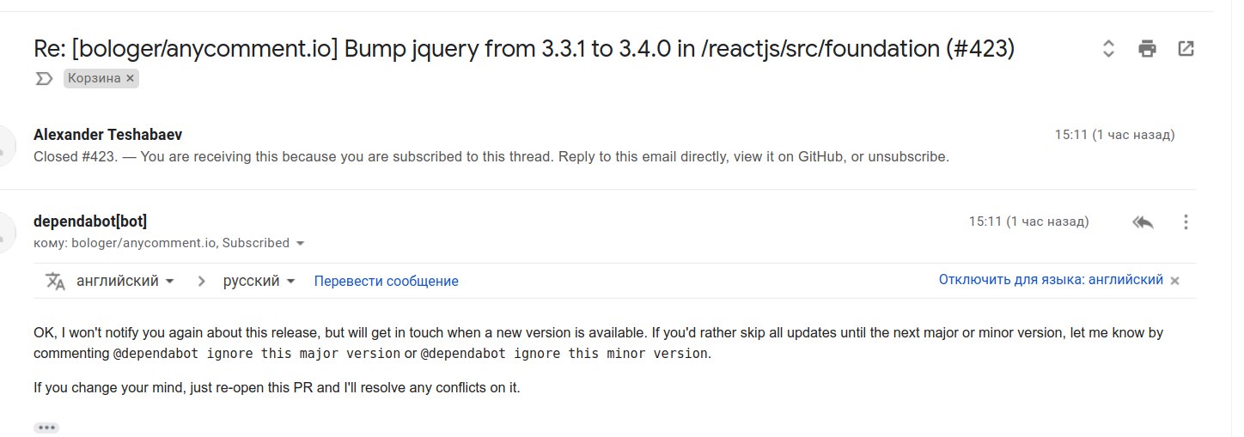Open the three-dot menu on dependabot's message
The width and height of the screenshot is (1244, 437).
click(1186, 222)
